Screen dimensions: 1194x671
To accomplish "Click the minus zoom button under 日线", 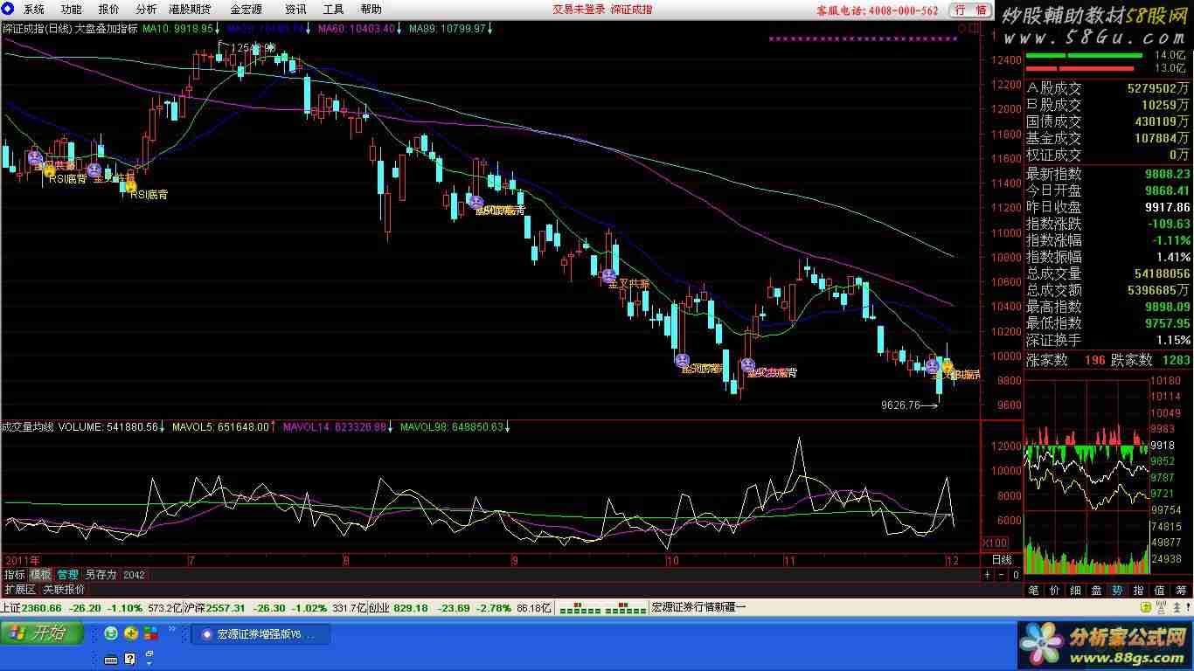I will pos(1002,575).
